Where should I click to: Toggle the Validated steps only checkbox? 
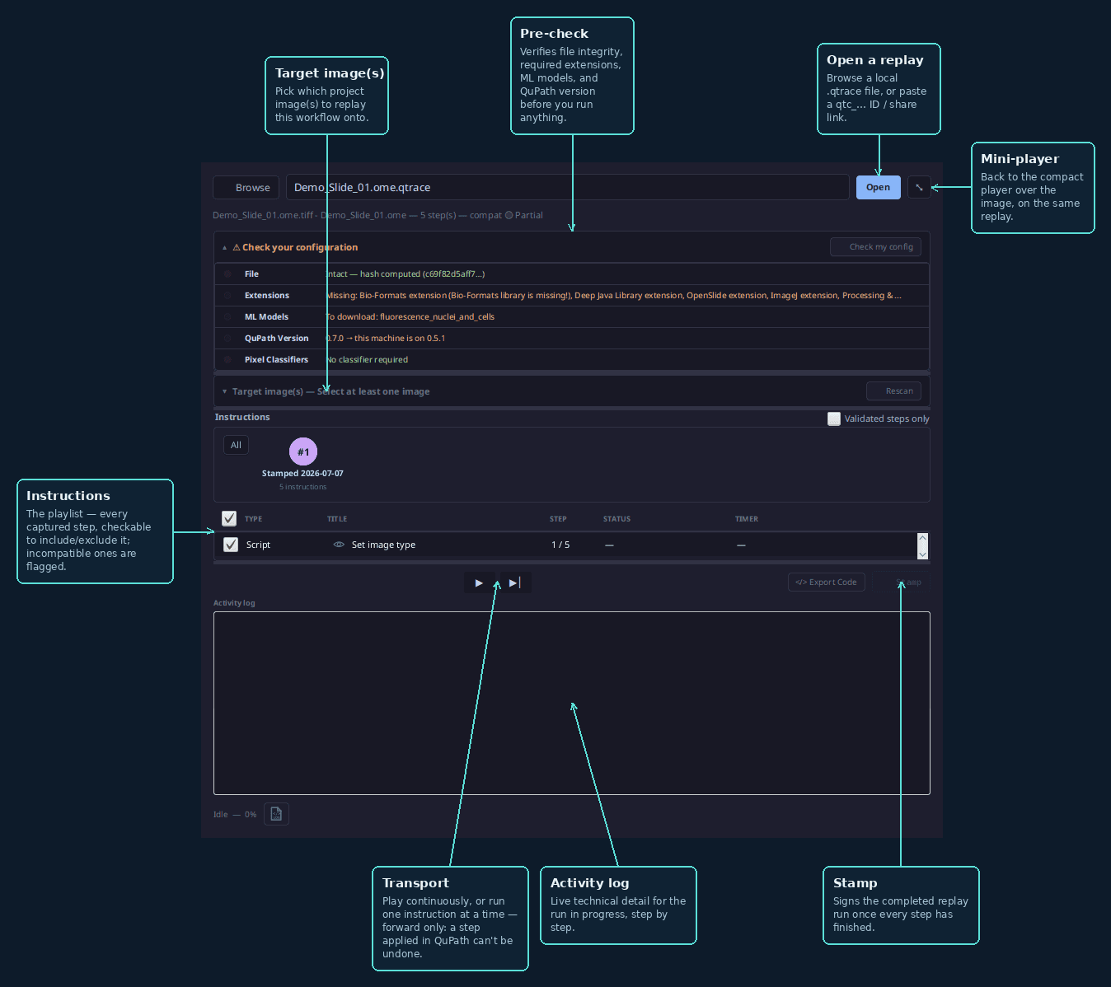point(834,419)
